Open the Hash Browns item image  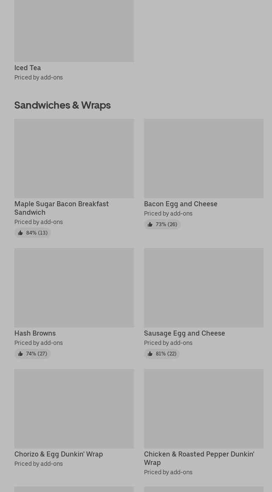click(74, 287)
